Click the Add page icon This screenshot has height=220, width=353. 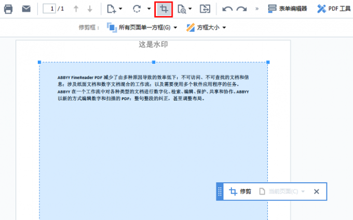112,9
